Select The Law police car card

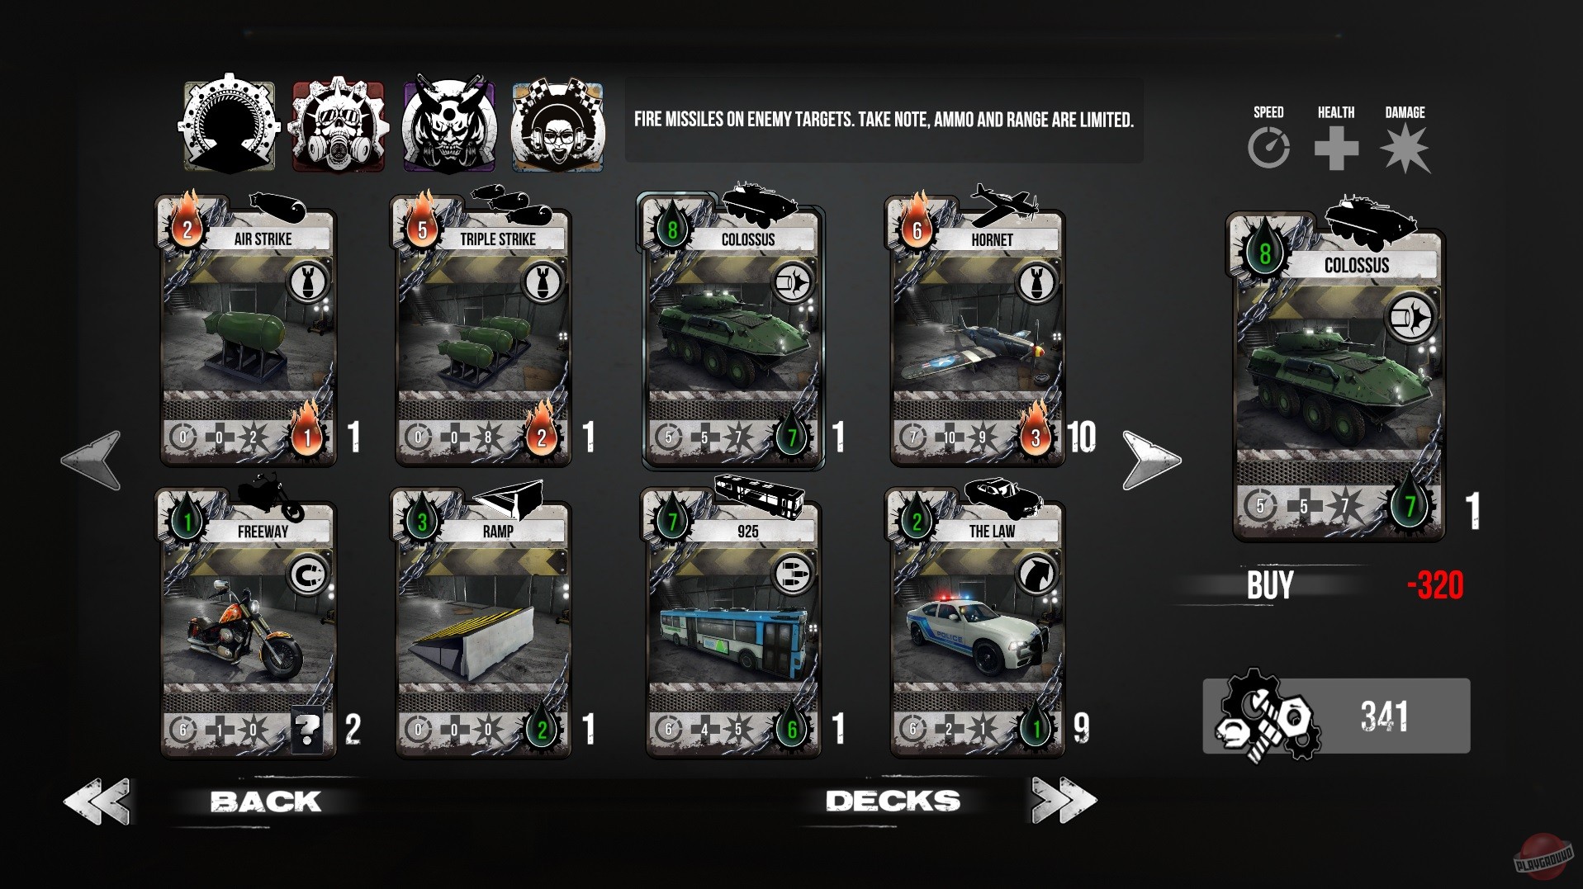click(x=977, y=622)
